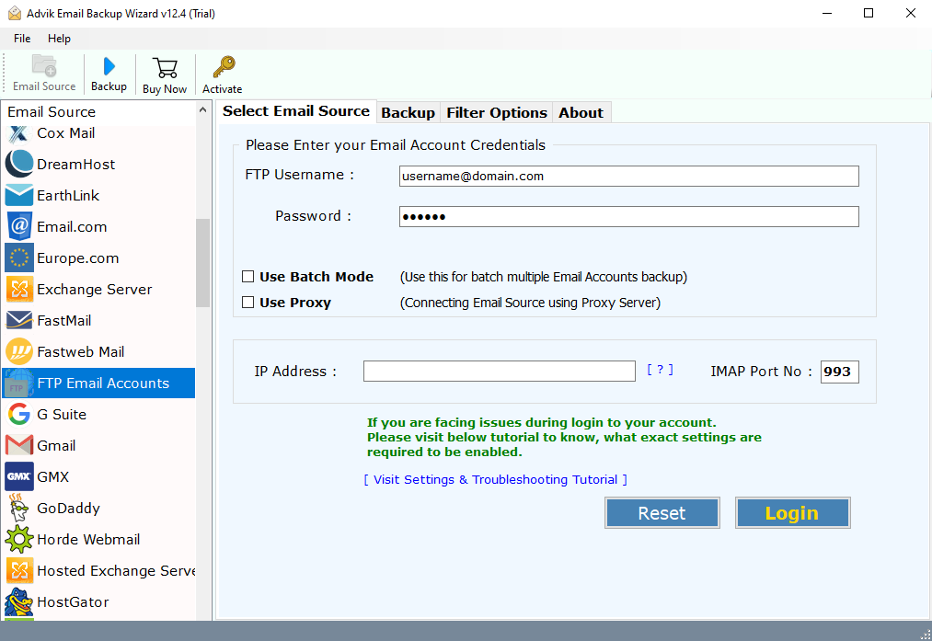Select EarthLink text in source list
The image size is (932, 641).
[x=68, y=196]
